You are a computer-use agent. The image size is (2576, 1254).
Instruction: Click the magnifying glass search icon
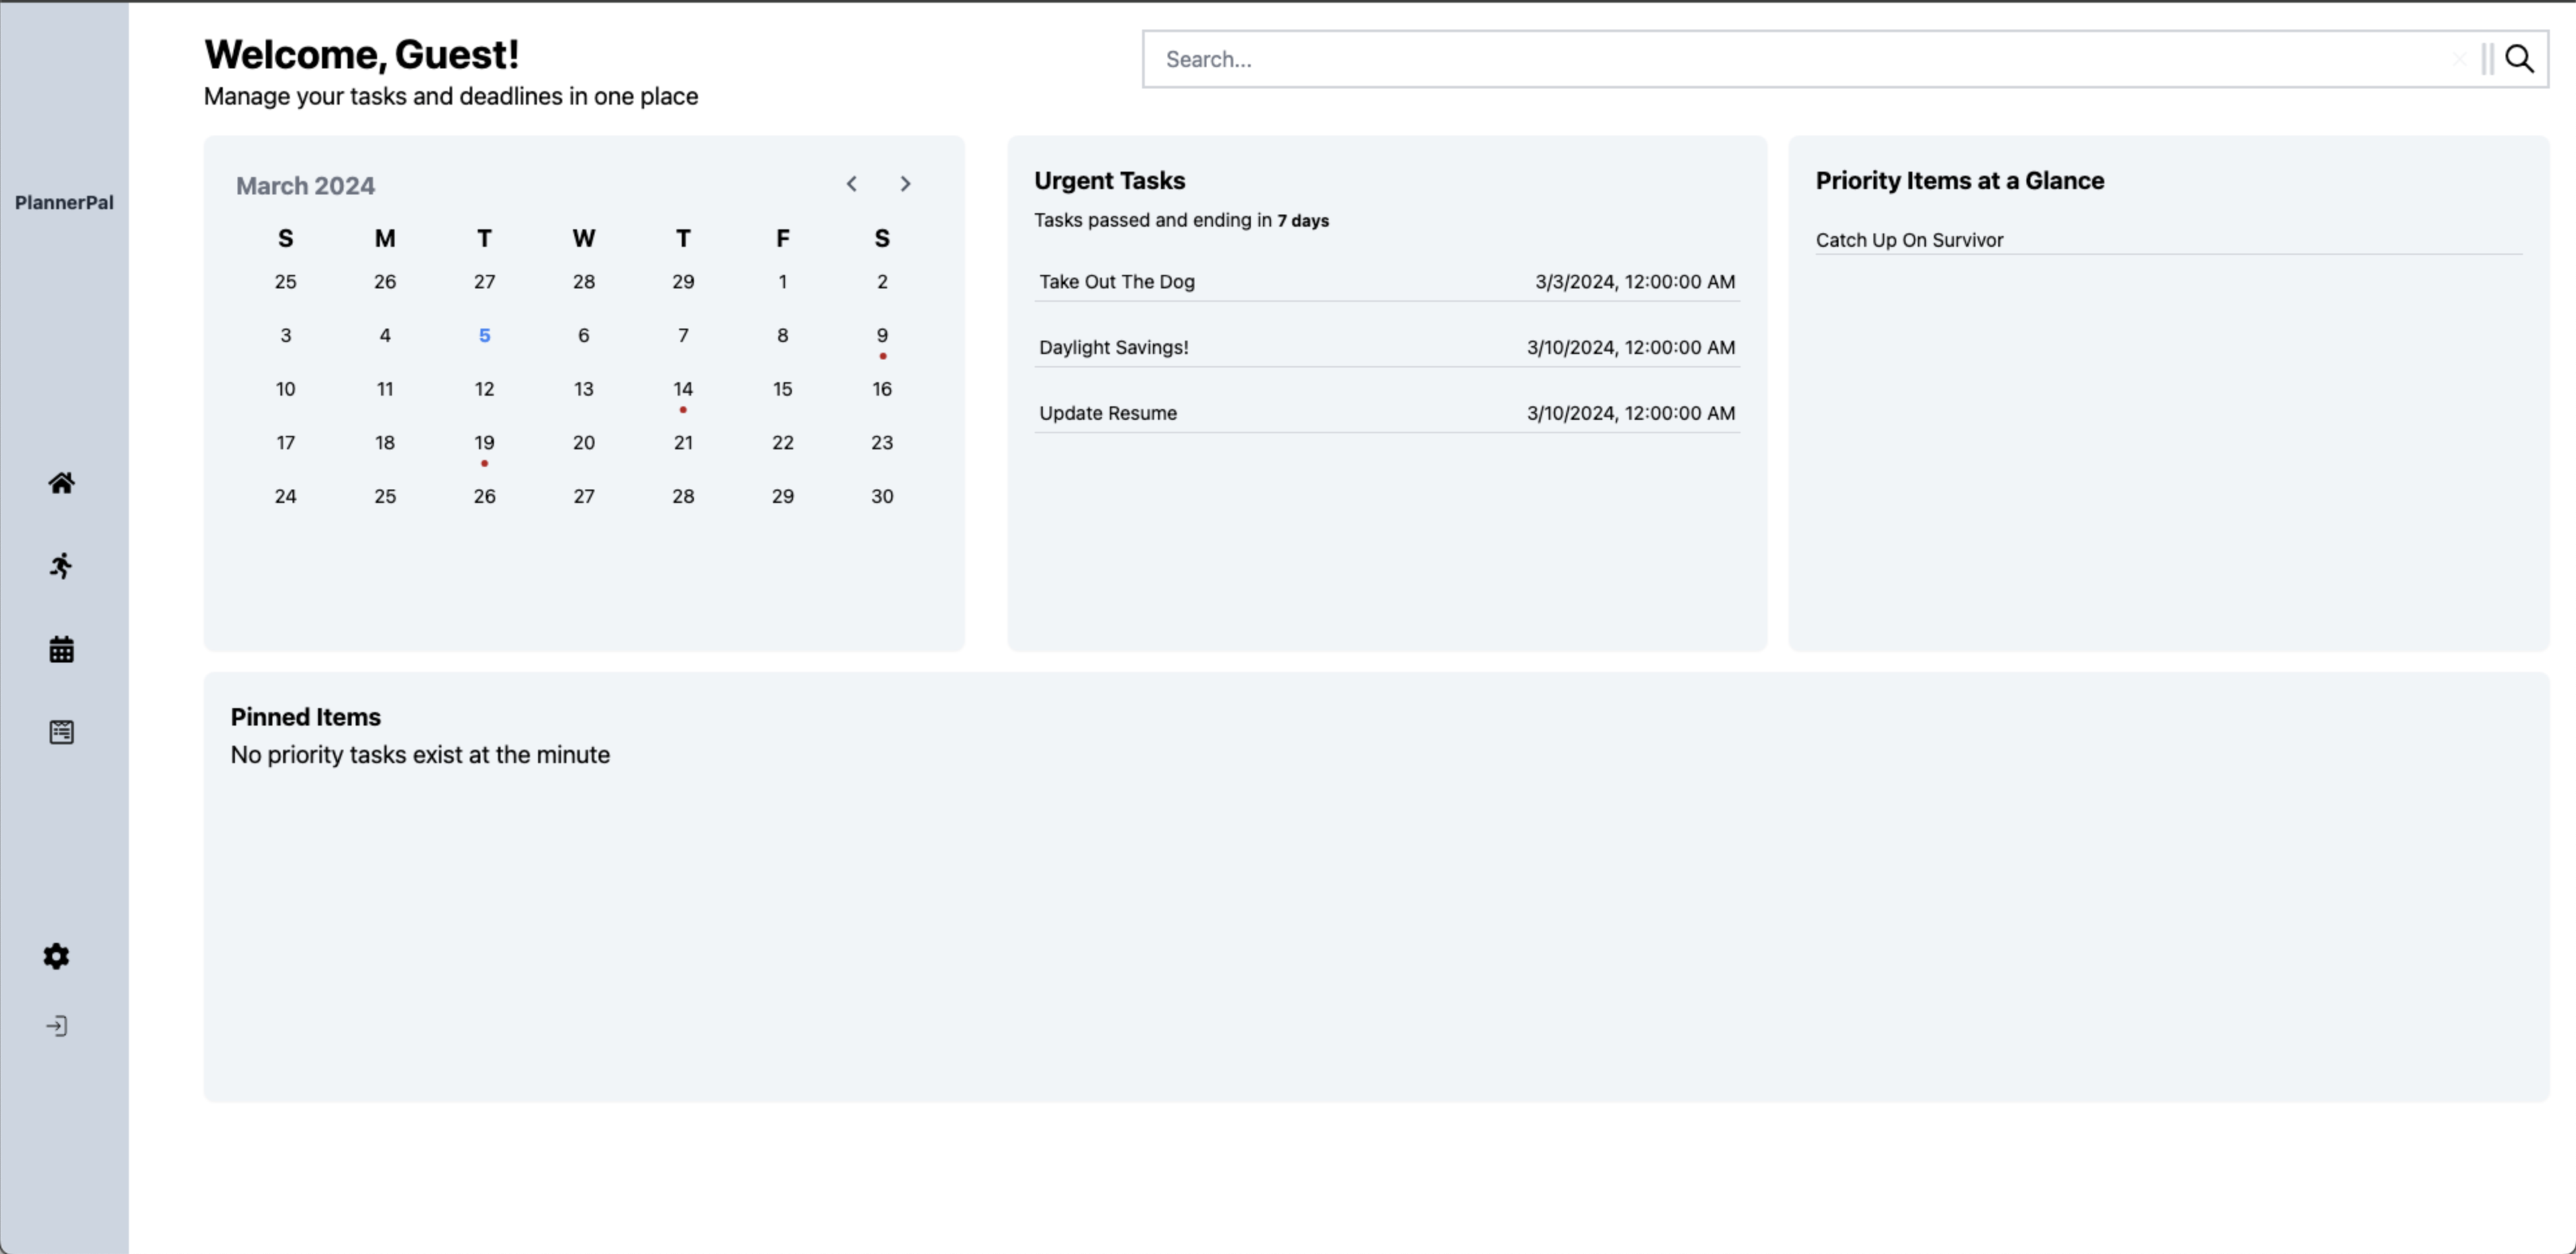coord(2519,59)
